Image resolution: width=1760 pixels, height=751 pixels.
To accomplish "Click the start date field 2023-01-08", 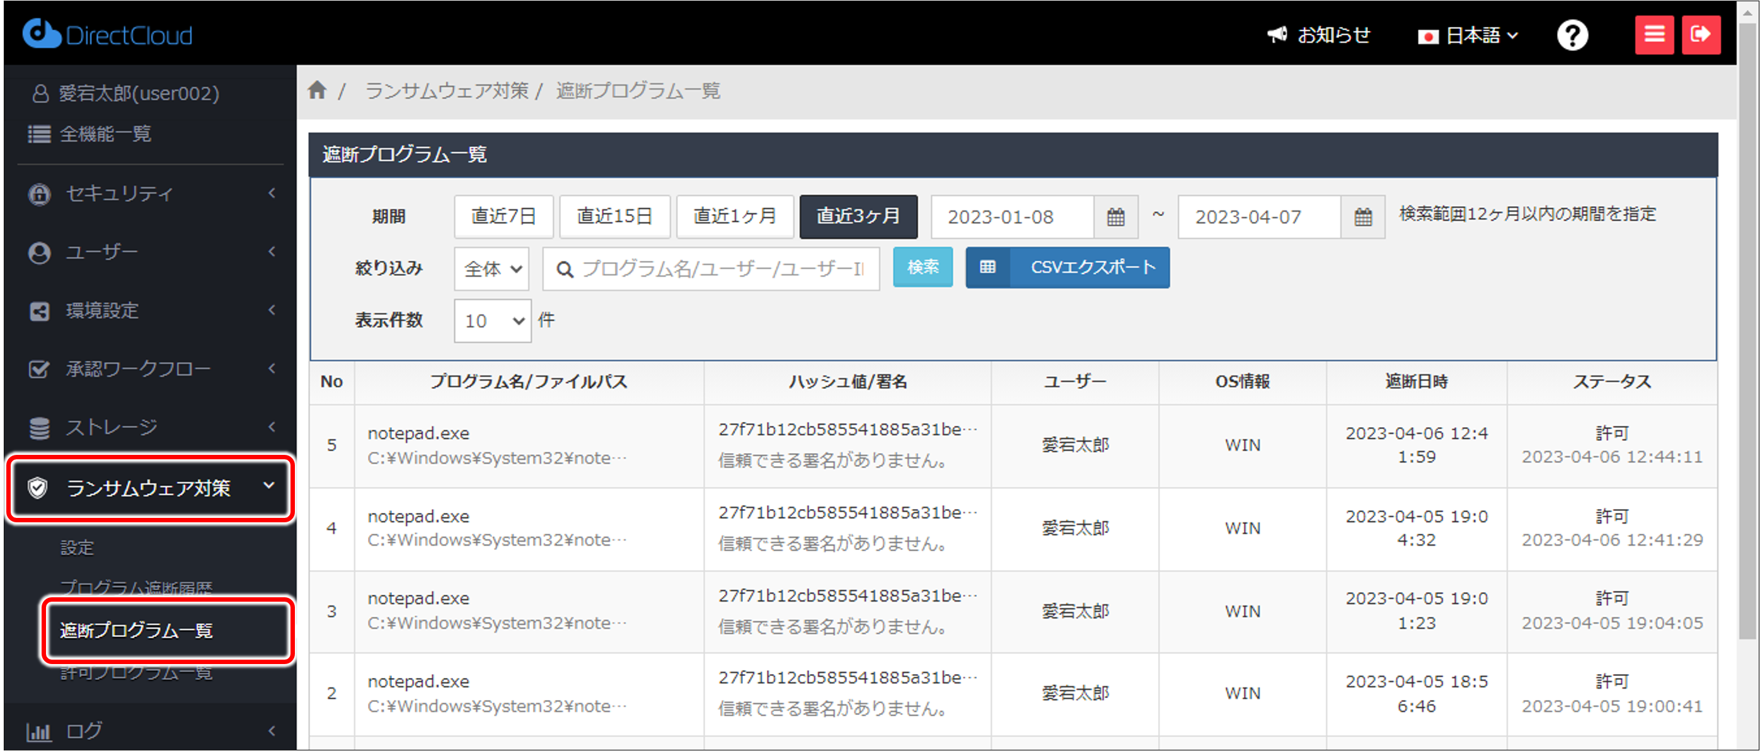I will [1013, 217].
